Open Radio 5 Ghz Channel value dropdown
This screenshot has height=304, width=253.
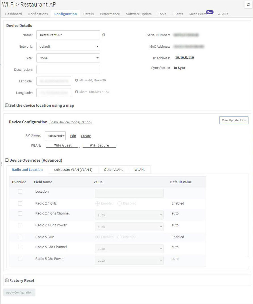point(129,249)
